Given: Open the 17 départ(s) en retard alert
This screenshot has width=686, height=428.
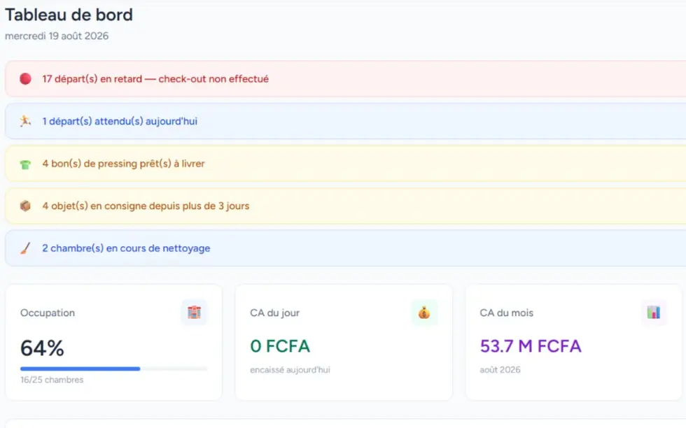Looking at the screenshot, I should (346, 79).
